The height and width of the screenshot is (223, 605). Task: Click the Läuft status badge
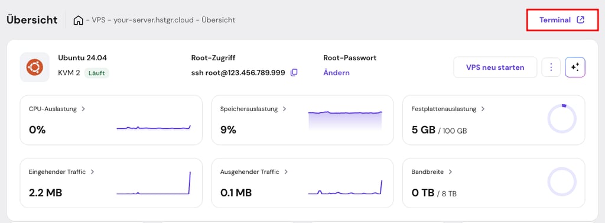[x=96, y=73]
